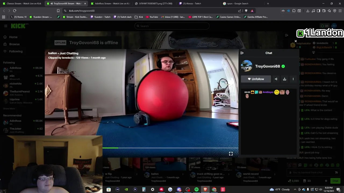344x193 pixels.
Task: Go back to previous page
Action: pos(4,11)
